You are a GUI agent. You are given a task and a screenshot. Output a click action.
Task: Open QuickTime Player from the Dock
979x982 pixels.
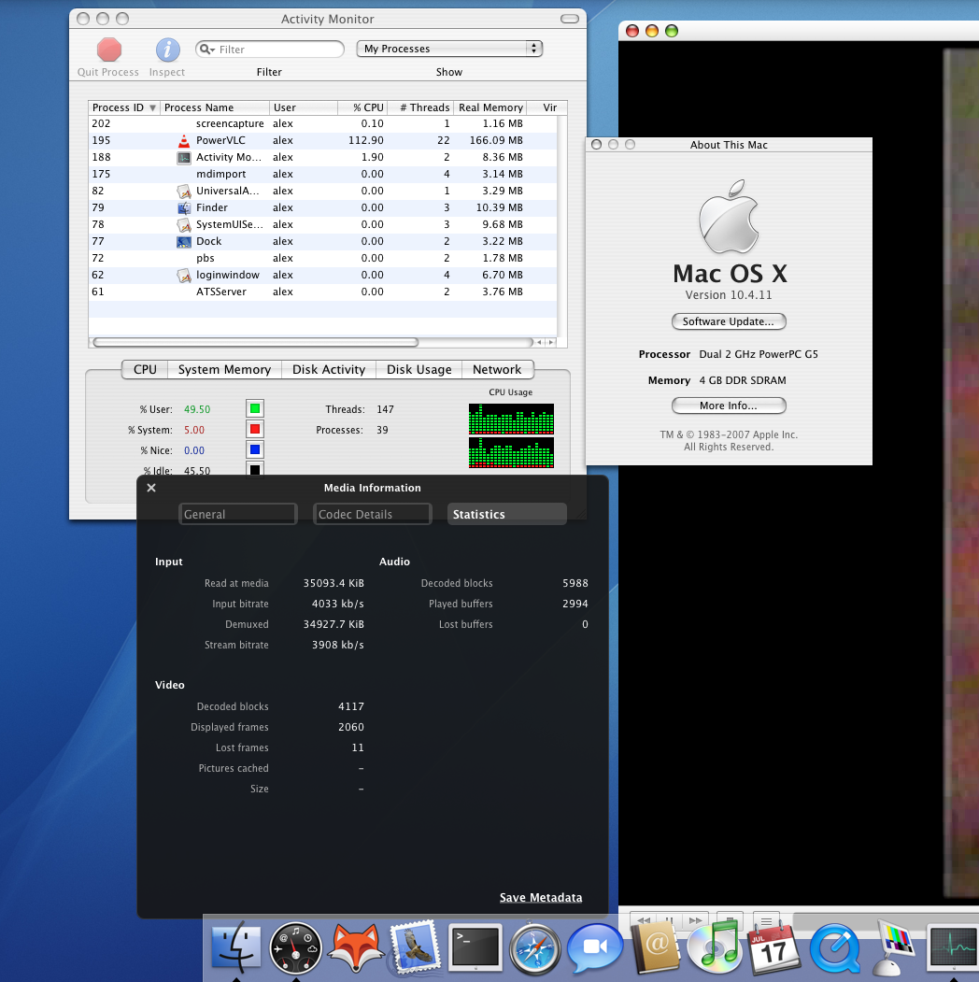coord(834,948)
